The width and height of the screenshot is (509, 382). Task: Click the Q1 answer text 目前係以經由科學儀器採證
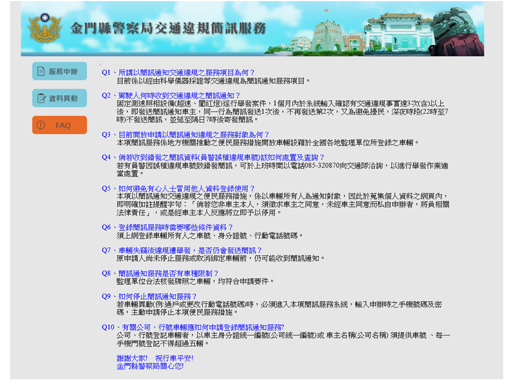214,81
